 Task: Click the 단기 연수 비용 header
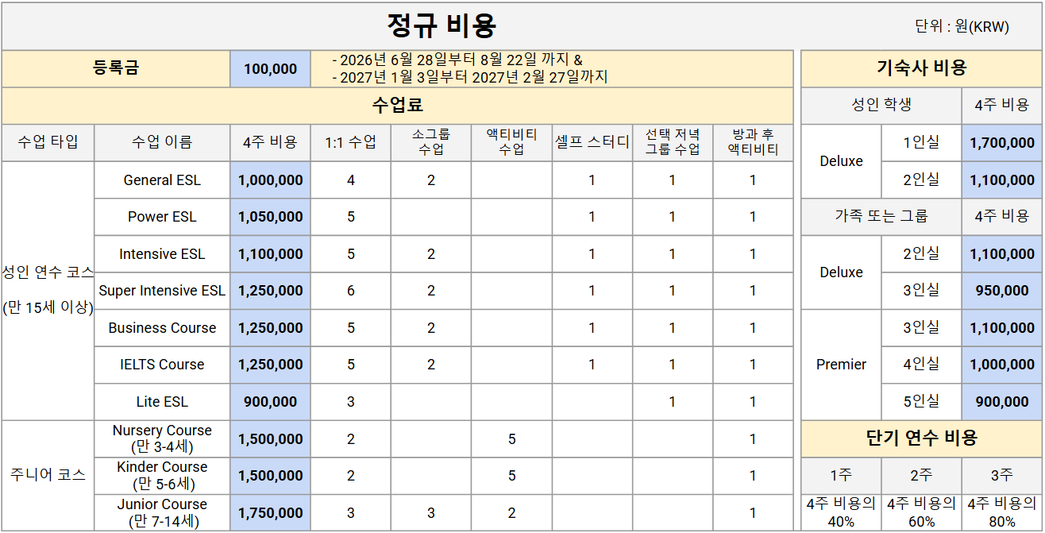click(921, 438)
